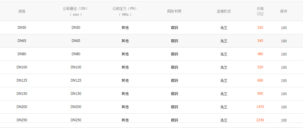Viewport: 303px width, 128px height.
Task: Select the DN80 specification row
Action: click(22, 54)
